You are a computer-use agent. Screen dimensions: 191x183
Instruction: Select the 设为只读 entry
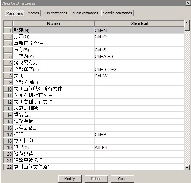pyautogui.click(x=54, y=154)
